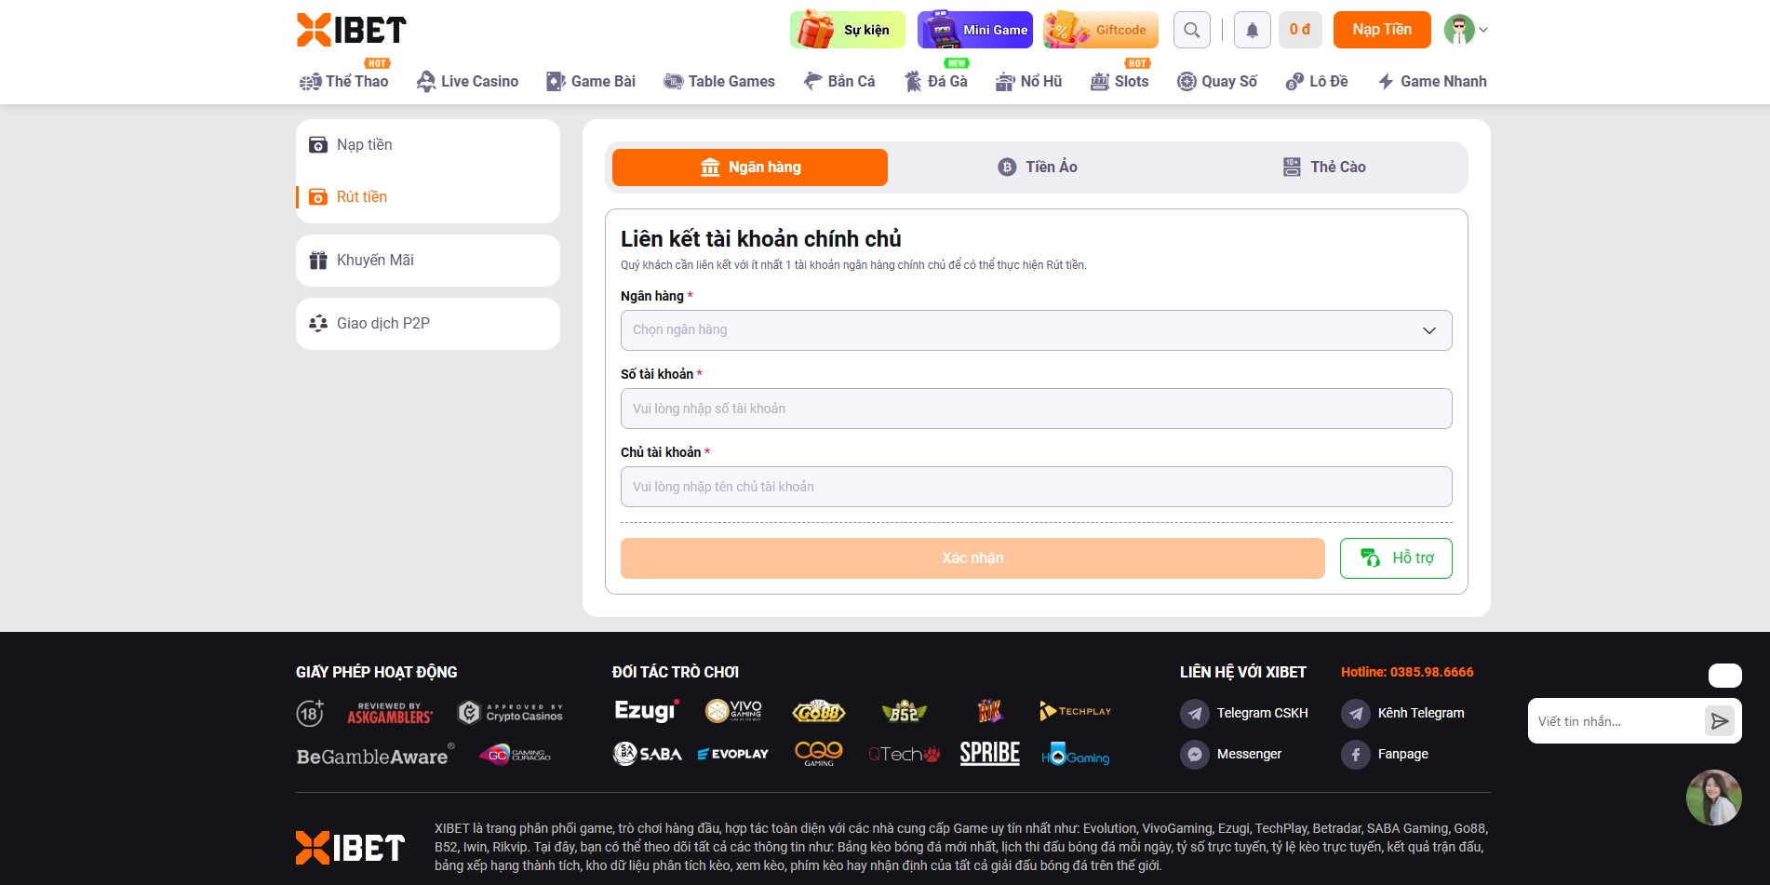Click the Fanpage Facebook icon
The image size is (1770, 885).
point(1356,755)
